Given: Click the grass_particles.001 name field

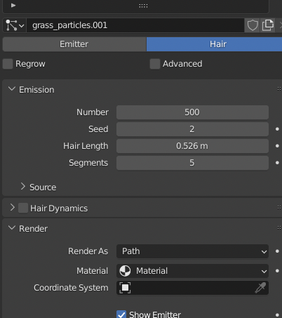Looking at the screenshot, I should click(x=135, y=25).
